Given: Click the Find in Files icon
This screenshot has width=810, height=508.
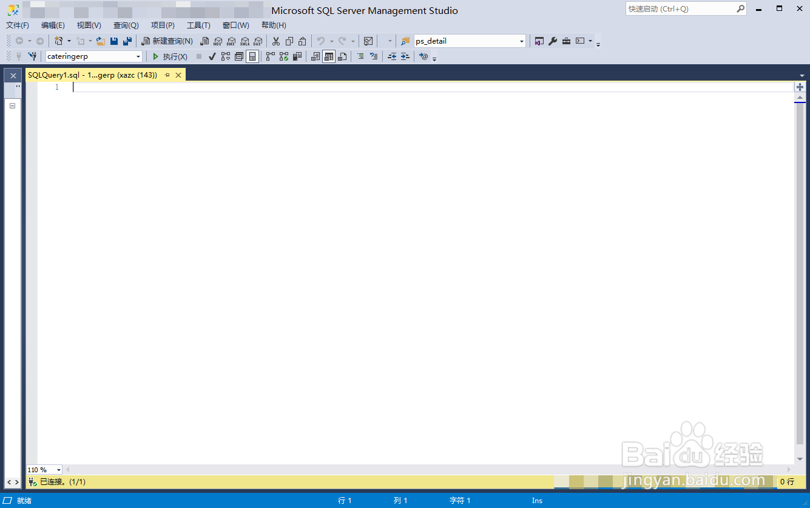Looking at the screenshot, I should tap(406, 41).
